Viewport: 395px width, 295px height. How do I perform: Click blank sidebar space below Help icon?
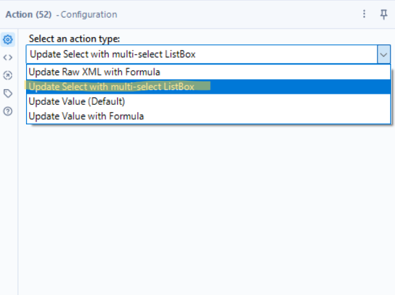tap(8, 195)
